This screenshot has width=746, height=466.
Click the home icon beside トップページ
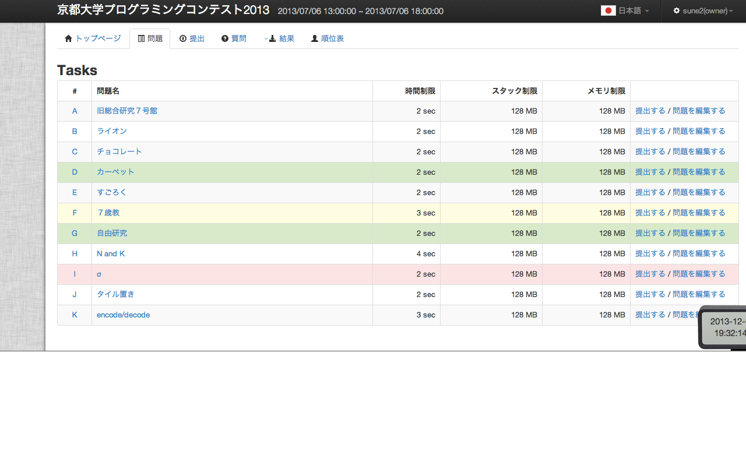coord(68,38)
